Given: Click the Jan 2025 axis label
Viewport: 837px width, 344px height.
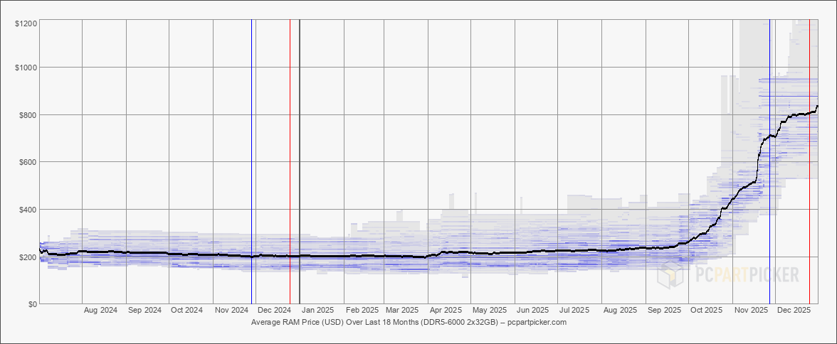Looking at the screenshot, I should coord(318,310).
